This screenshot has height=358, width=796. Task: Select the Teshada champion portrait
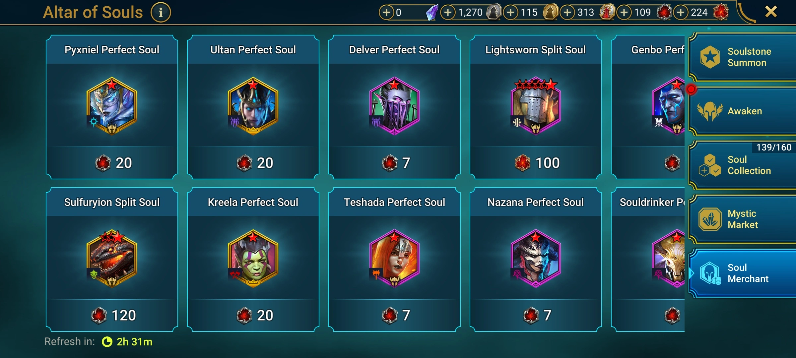pos(394,259)
